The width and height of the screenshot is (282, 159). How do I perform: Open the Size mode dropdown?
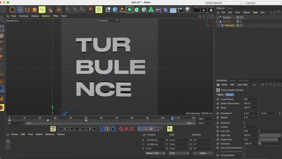pos(179,153)
